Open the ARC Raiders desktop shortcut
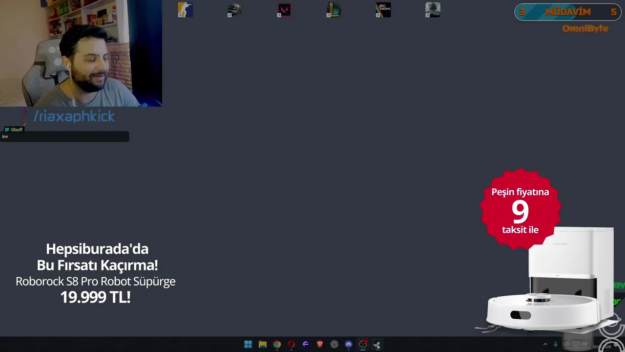The image size is (625, 352). click(x=383, y=10)
